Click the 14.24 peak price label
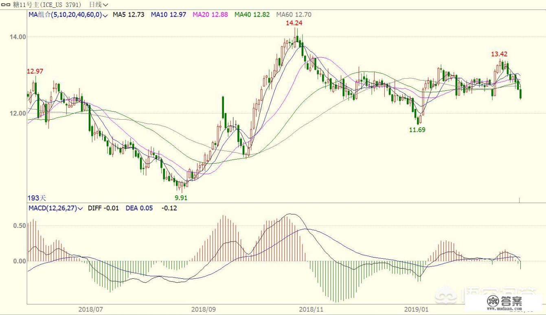 point(294,23)
